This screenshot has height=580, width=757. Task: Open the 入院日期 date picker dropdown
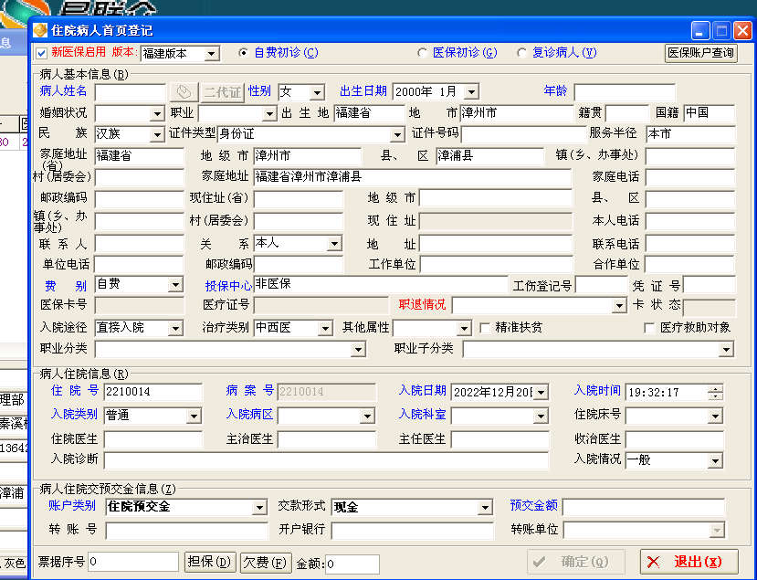coord(541,393)
